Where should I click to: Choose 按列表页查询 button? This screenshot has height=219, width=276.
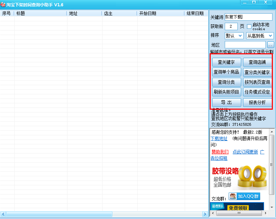tap(257, 82)
